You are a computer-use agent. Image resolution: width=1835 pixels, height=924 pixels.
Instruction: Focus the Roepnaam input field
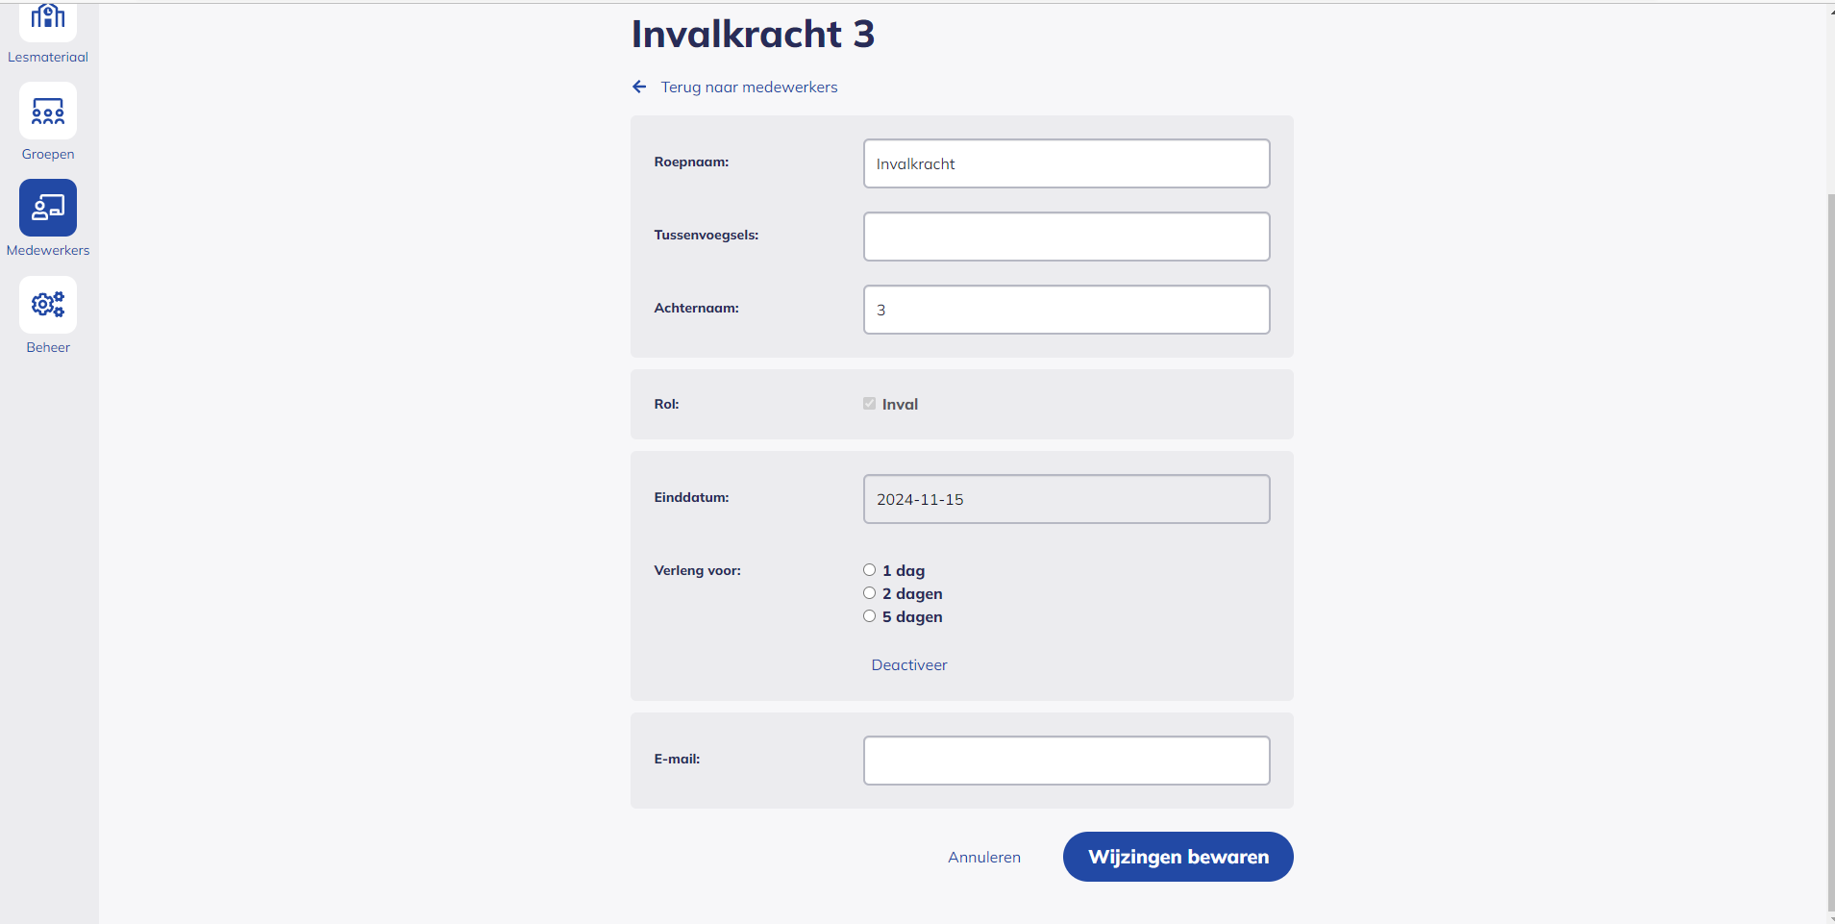1066,163
